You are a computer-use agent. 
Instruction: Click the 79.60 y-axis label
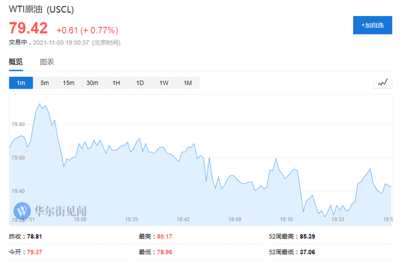coord(18,157)
